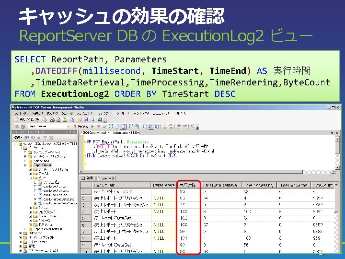
Task: Click the New Query toolbar button
Action: click(26, 119)
